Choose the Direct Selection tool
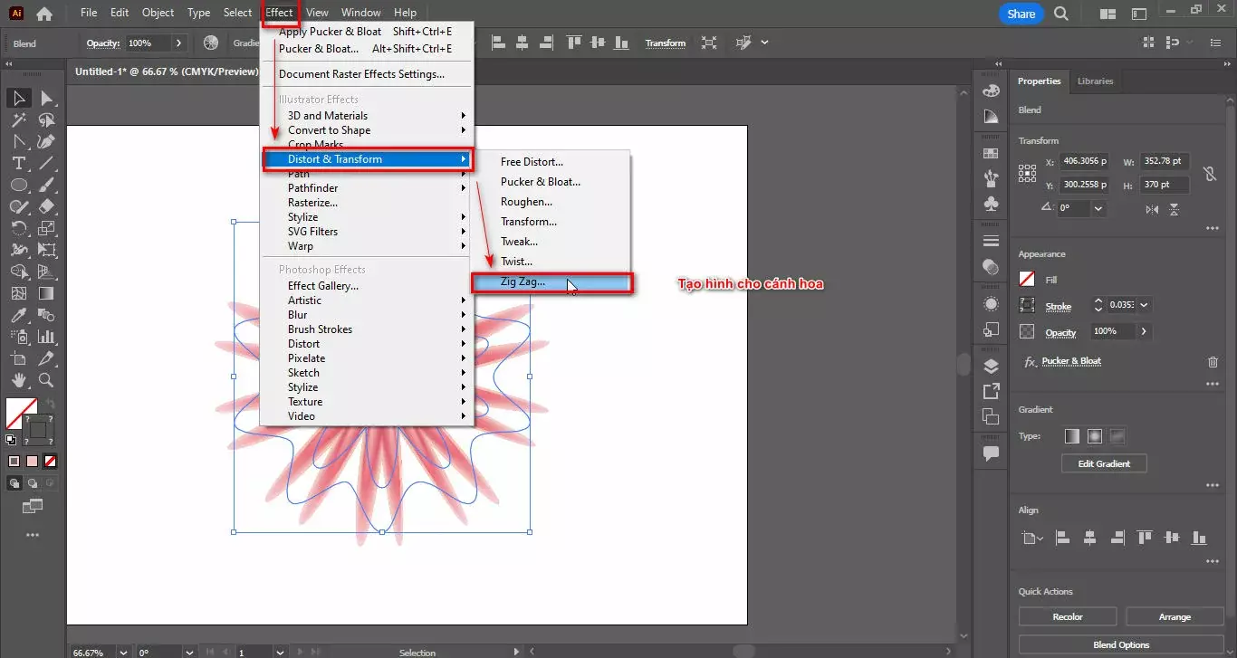The height and width of the screenshot is (658, 1237). (x=46, y=98)
